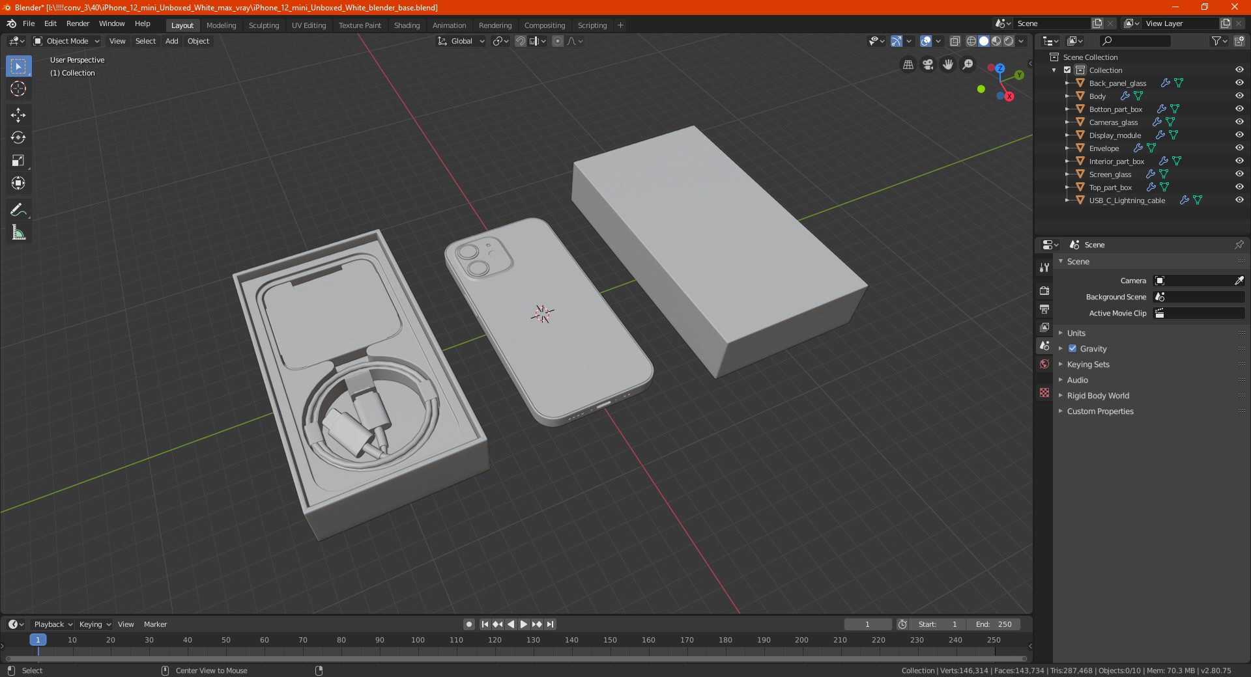Expand the Keying Sets panel
Screen dimensions: 1251x677
click(1088, 365)
